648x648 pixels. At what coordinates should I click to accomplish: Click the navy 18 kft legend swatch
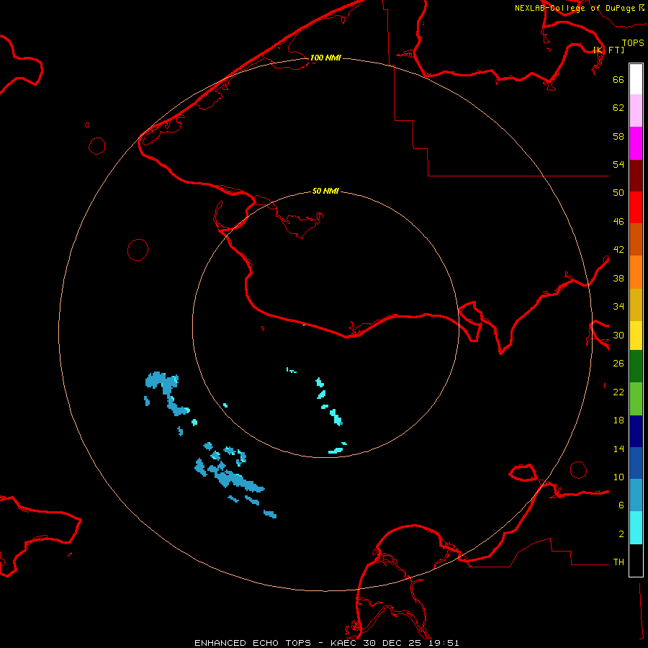[x=636, y=431]
